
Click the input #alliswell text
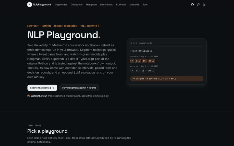click(141, 51)
